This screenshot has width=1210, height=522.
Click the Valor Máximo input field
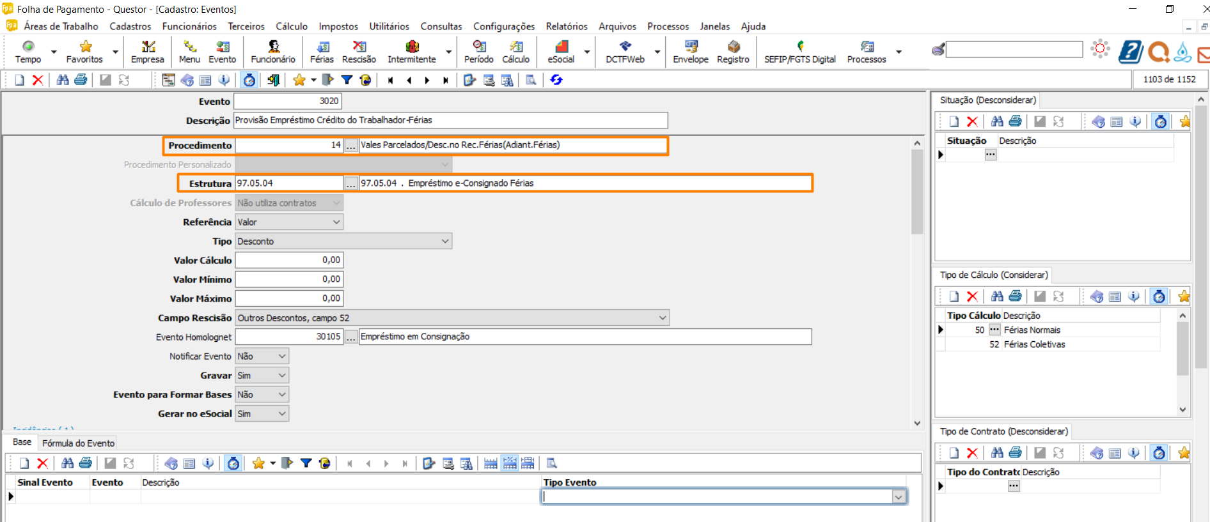point(289,298)
